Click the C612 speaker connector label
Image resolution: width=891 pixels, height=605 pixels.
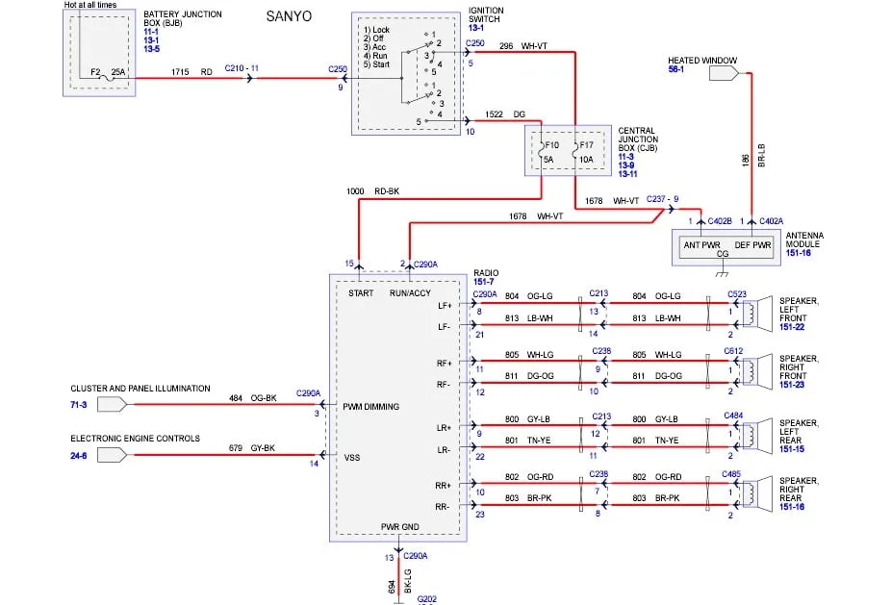point(733,351)
